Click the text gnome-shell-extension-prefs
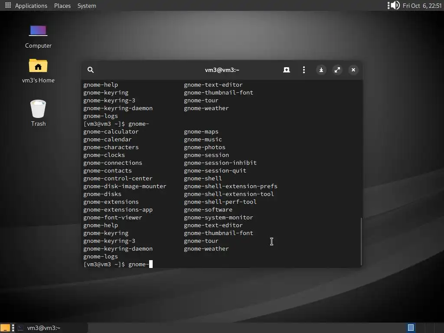The width and height of the screenshot is (444, 333). point(231,186)
